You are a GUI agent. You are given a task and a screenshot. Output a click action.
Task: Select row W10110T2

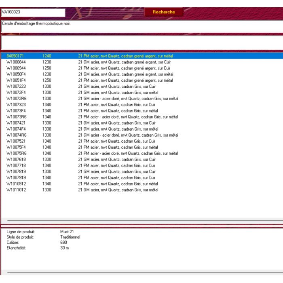point(142,190)
